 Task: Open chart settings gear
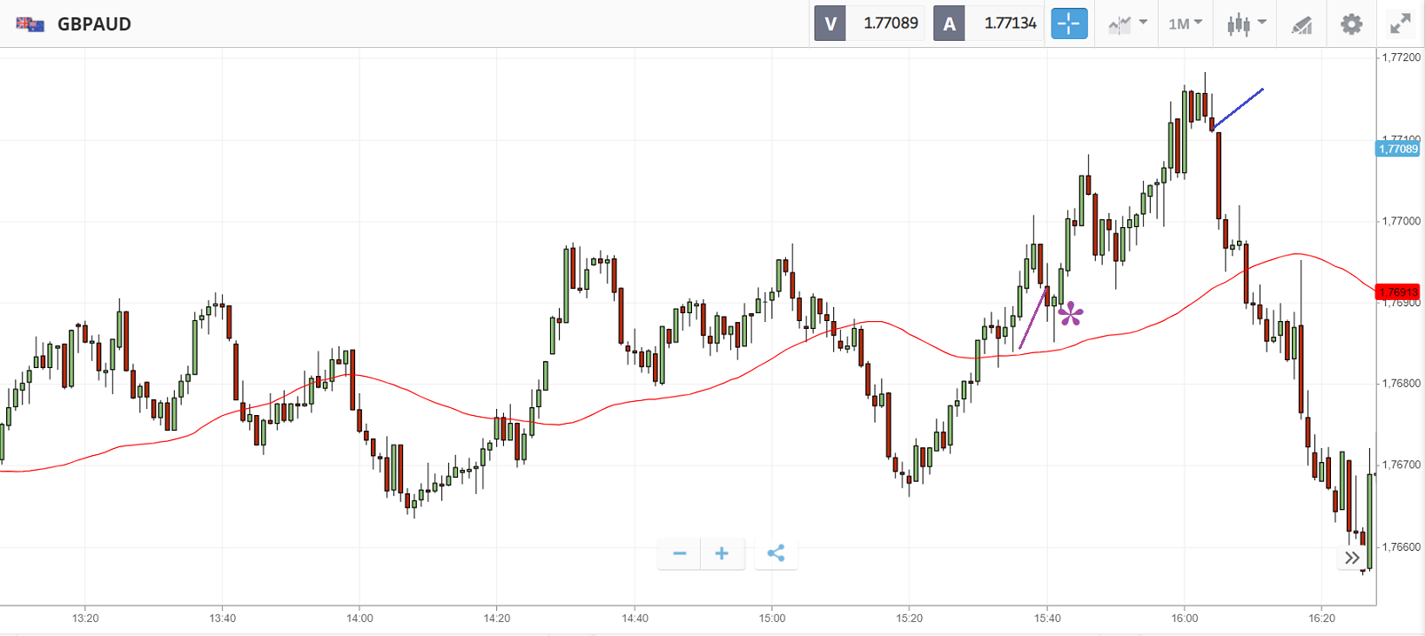pos(1351,23)
